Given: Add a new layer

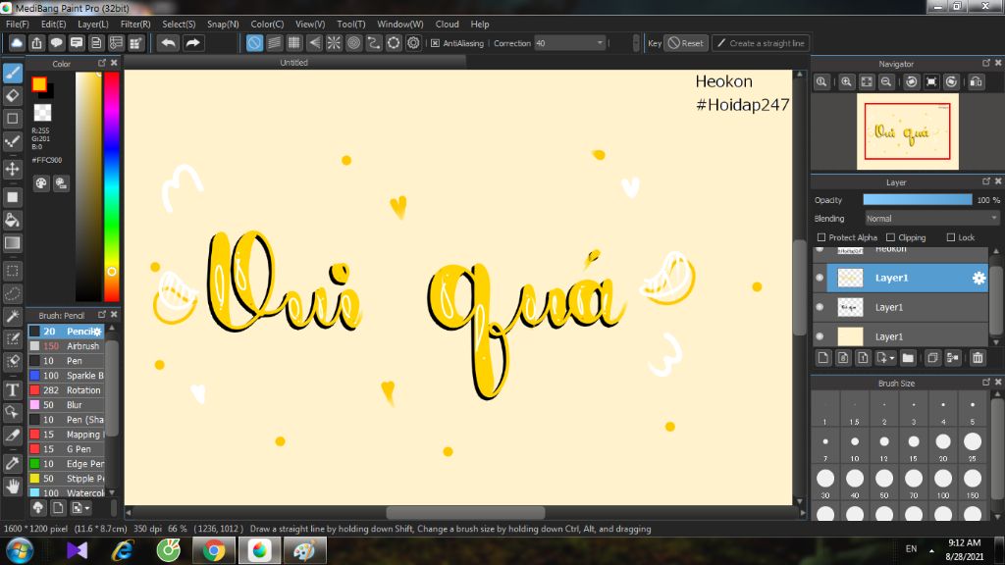Looking at the screenshot, I should click(x=823, y=358).
